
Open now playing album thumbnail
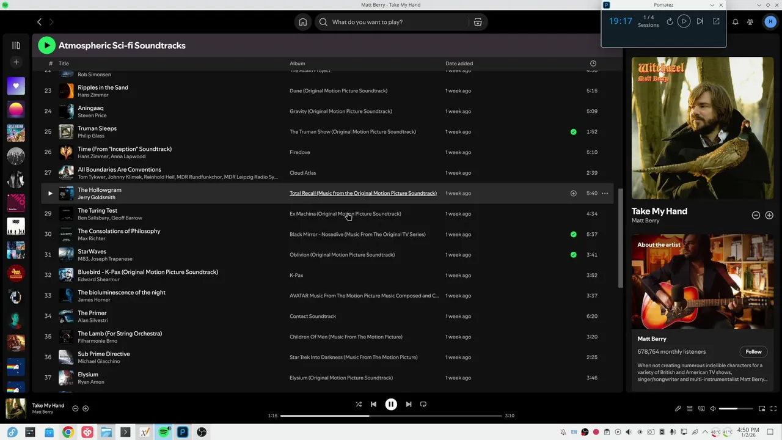16,408
